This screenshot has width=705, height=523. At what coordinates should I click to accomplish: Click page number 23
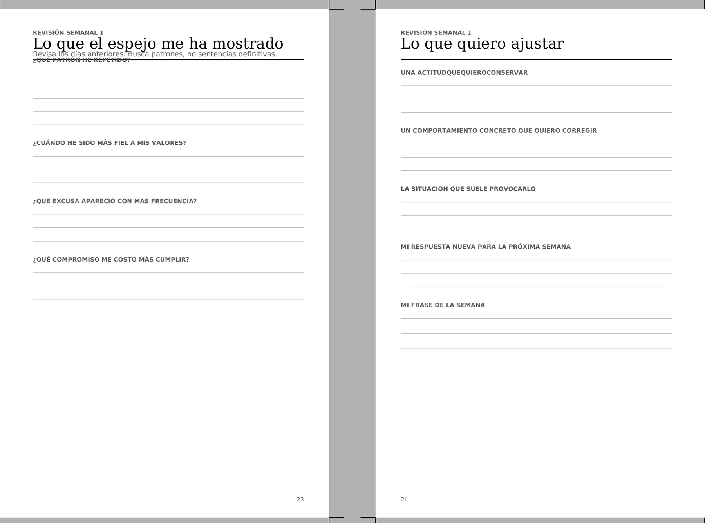point(300,500)
